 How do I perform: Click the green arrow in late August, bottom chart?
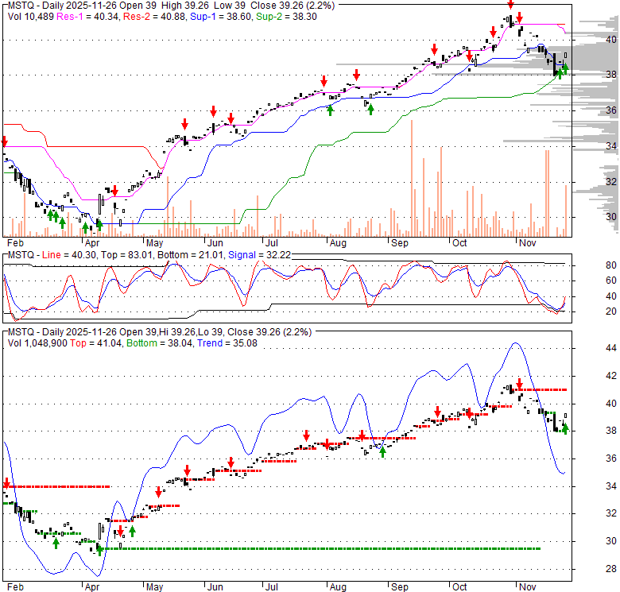(x=382, y=452)
